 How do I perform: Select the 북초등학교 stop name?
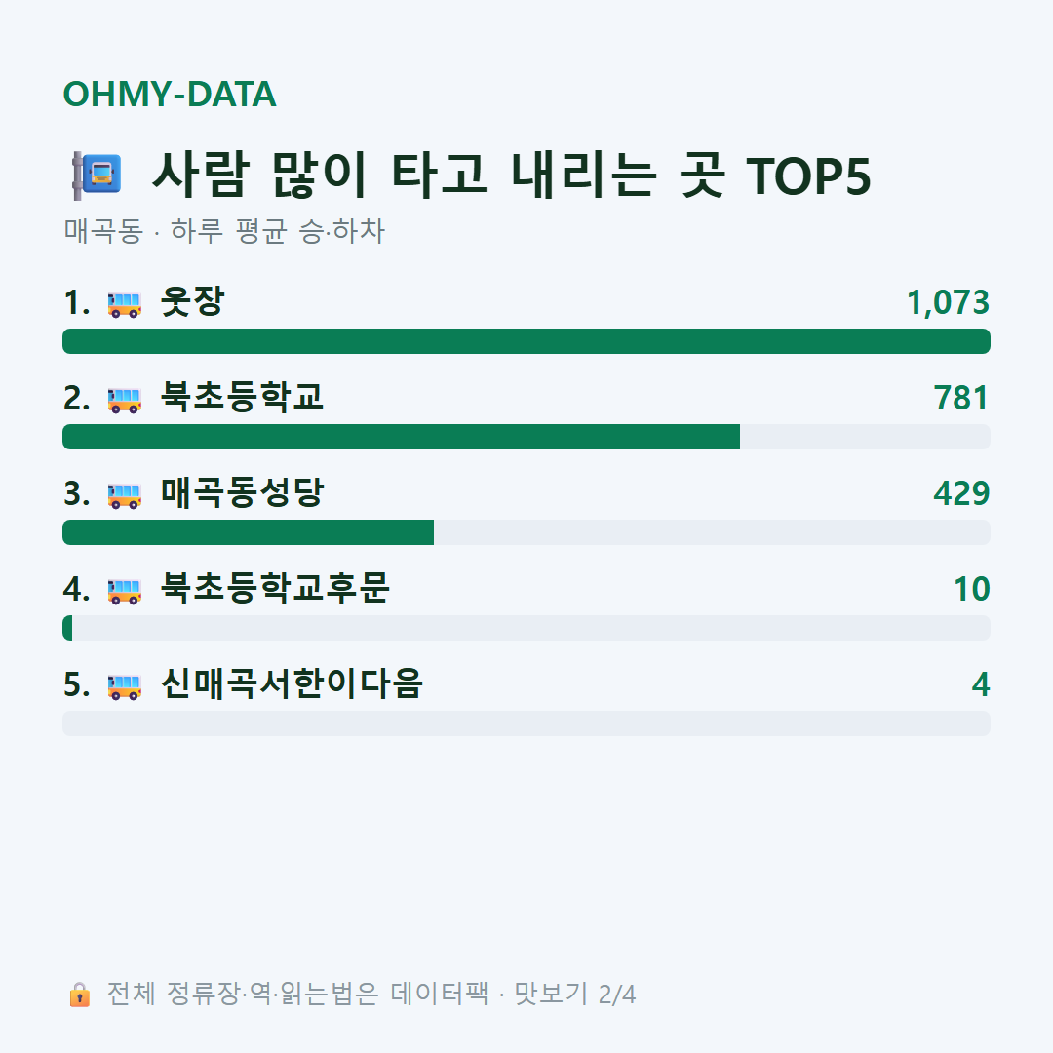pos(242,397)
